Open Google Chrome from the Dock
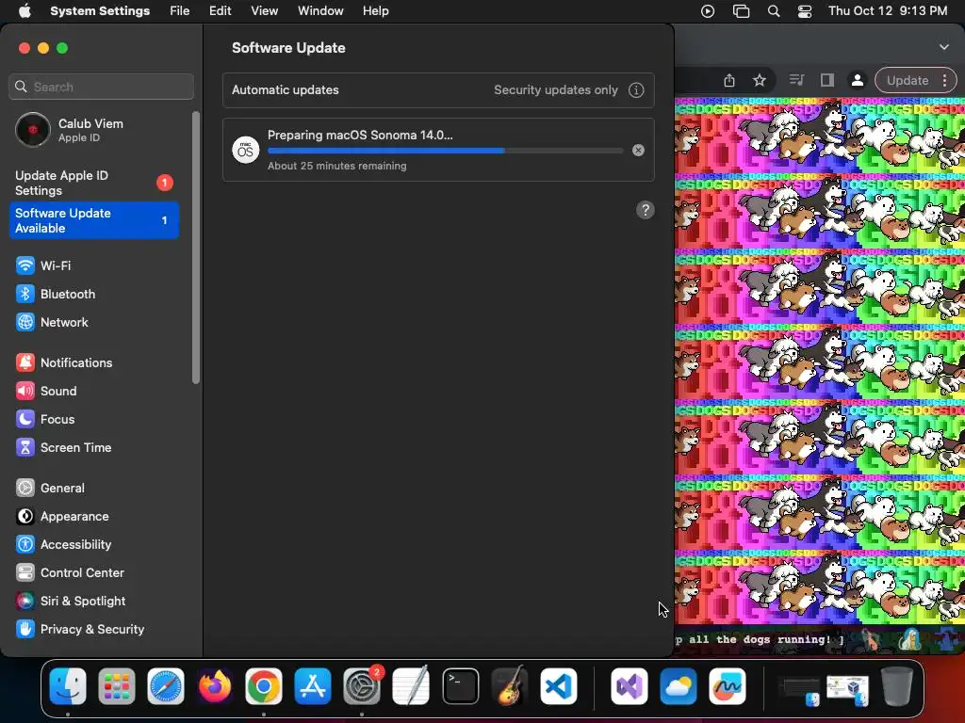Image resolution: width=965 pixels, height=723 pixels. pyautogui.click(x=264, y=686)
